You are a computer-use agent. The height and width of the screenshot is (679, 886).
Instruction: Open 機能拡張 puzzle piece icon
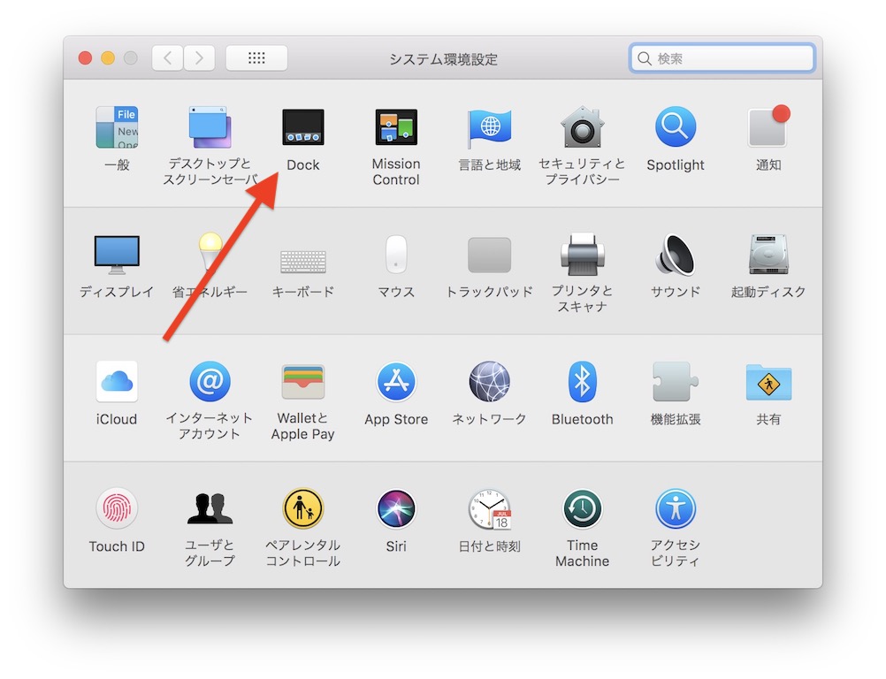click(676, 381)
